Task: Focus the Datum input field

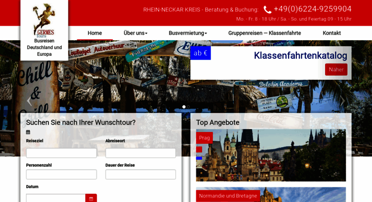Action: pos(56,198)
